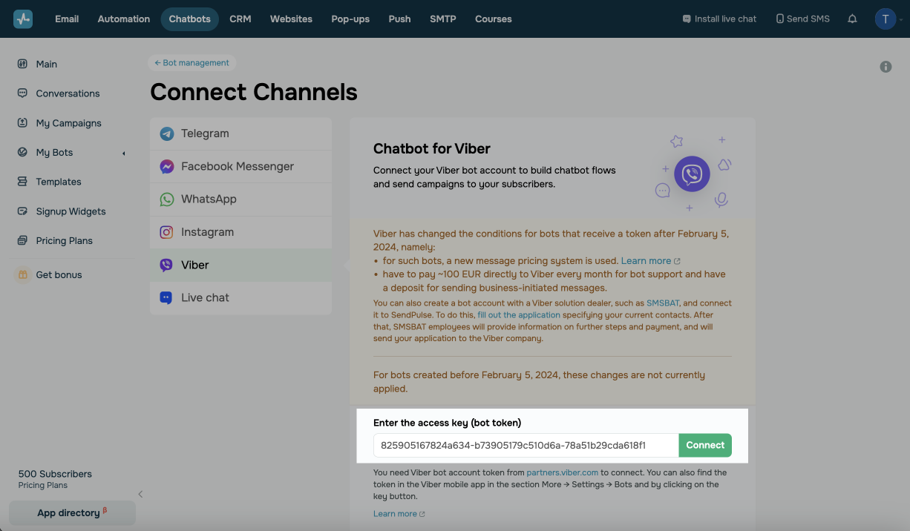Open the partners.viber.com link
The image size is (910, 531).
click(x=562, y=472)
